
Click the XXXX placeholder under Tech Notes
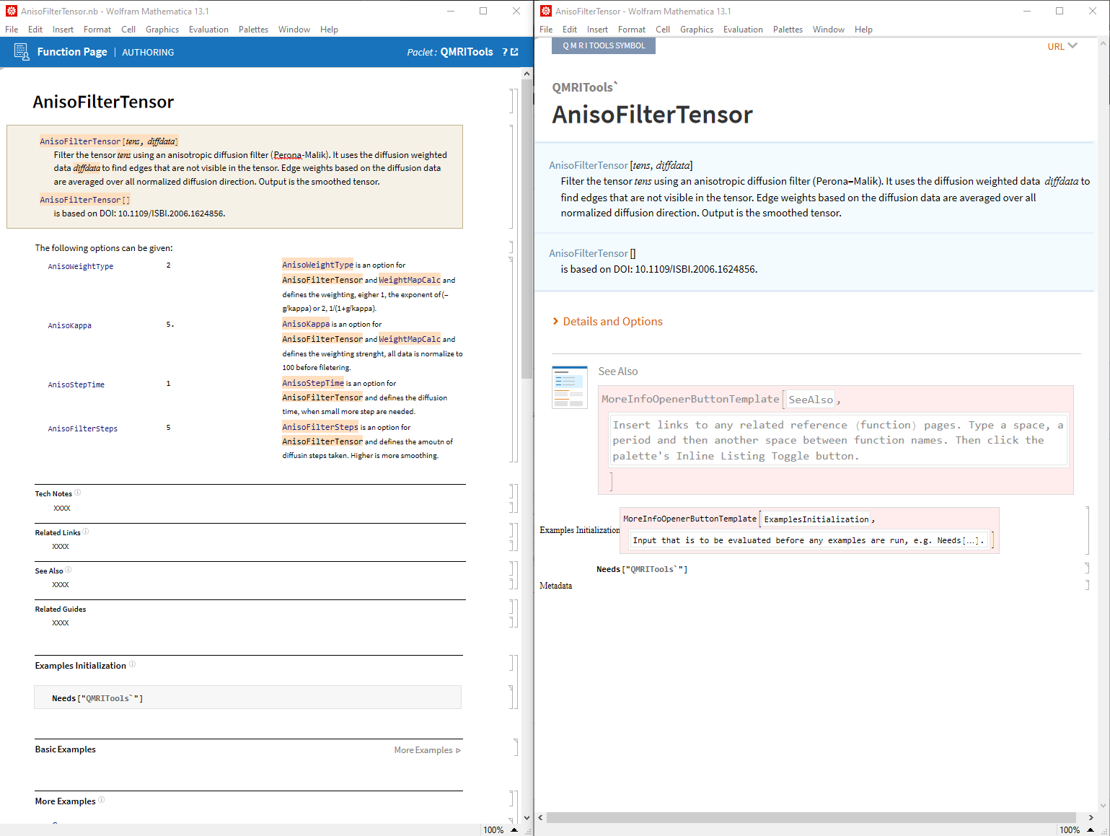(62, 508)
